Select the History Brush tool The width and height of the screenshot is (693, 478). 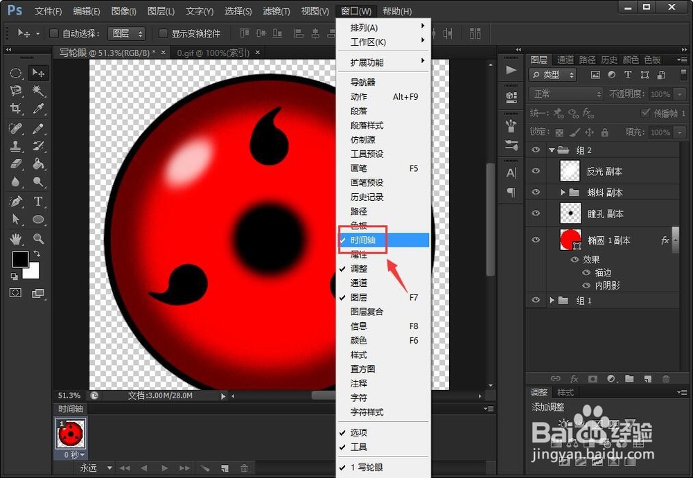[x=38, y=145]
